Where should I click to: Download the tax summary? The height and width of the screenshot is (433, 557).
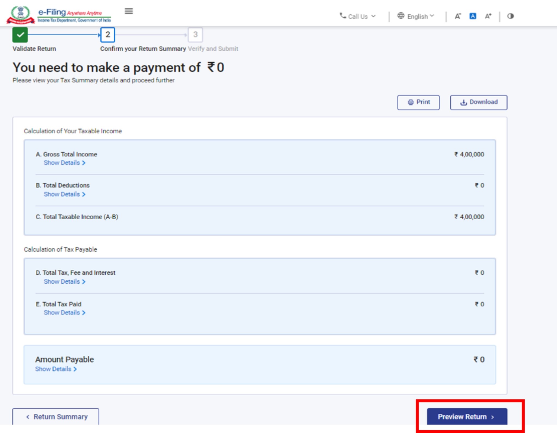click(x=478, y=102)
